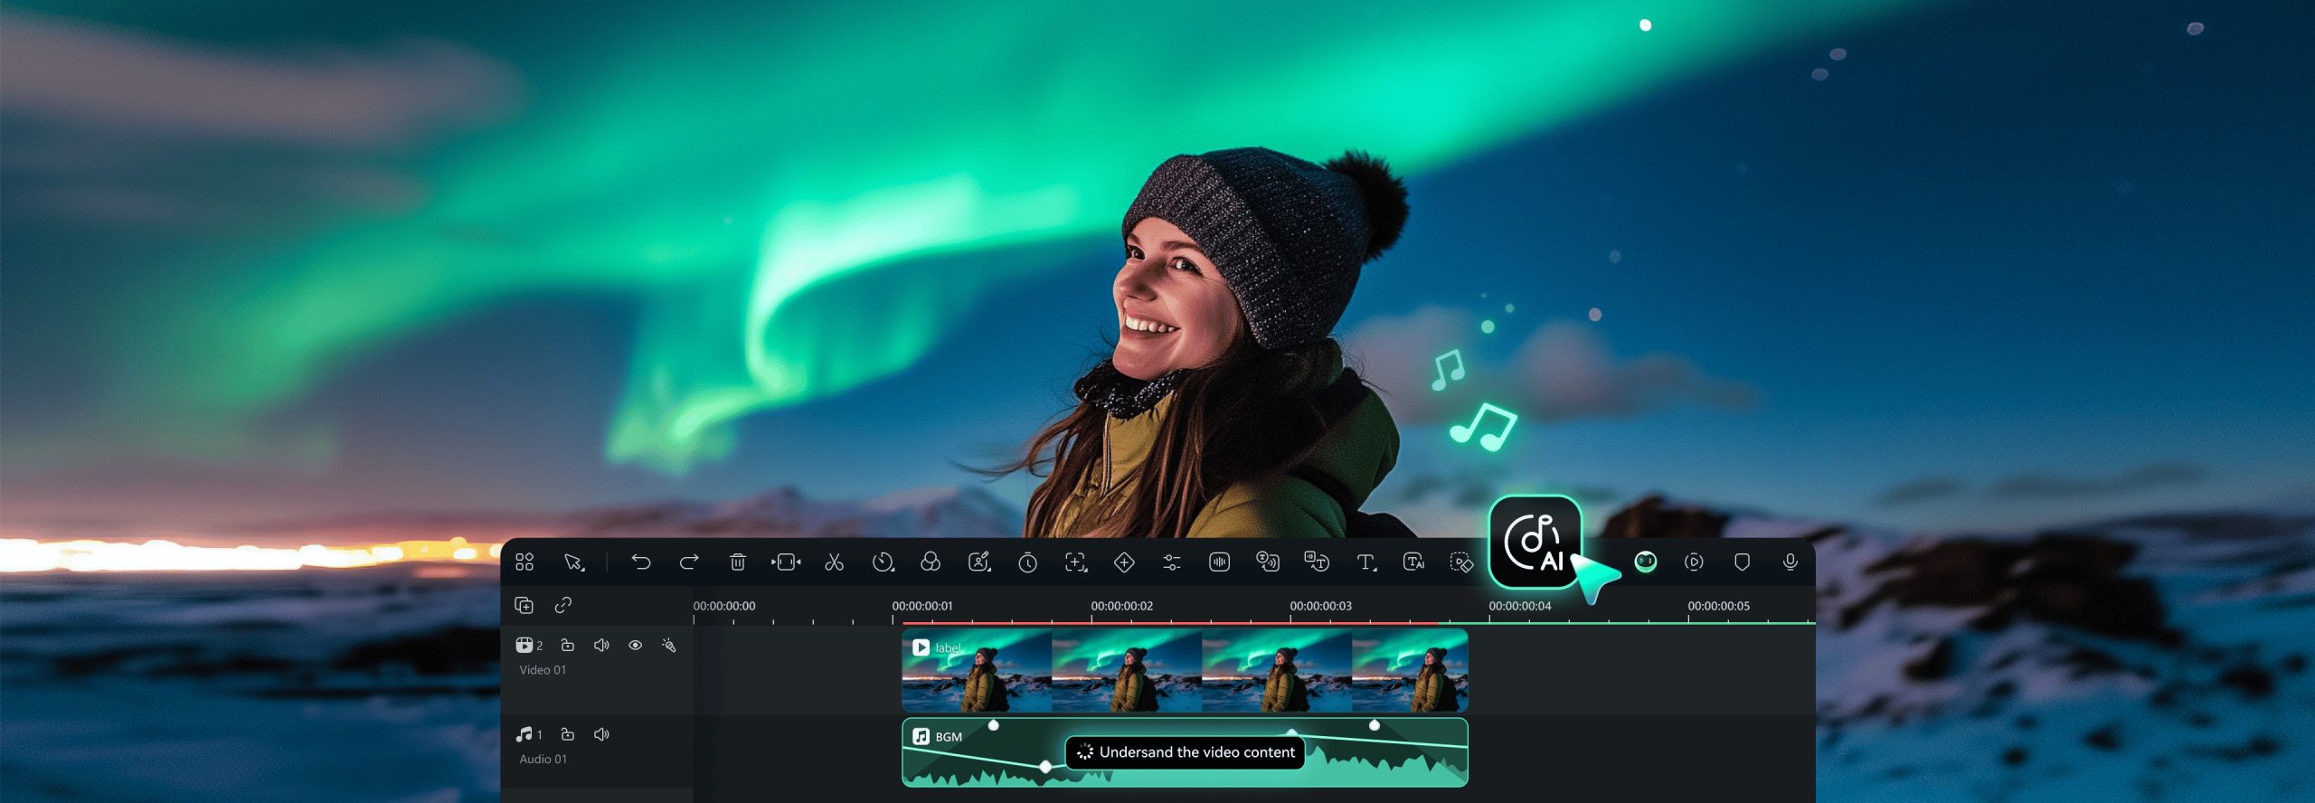Screen dimensions: 2315x803
Task: Click the AI music generator icon
Action: [x=1534, y=543]
